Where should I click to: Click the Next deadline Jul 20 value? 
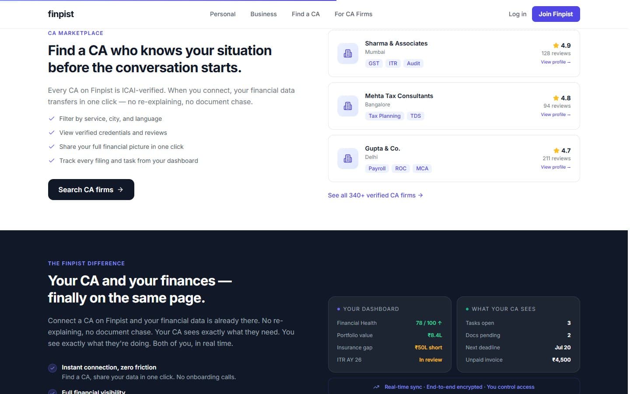tap(563, 348)
